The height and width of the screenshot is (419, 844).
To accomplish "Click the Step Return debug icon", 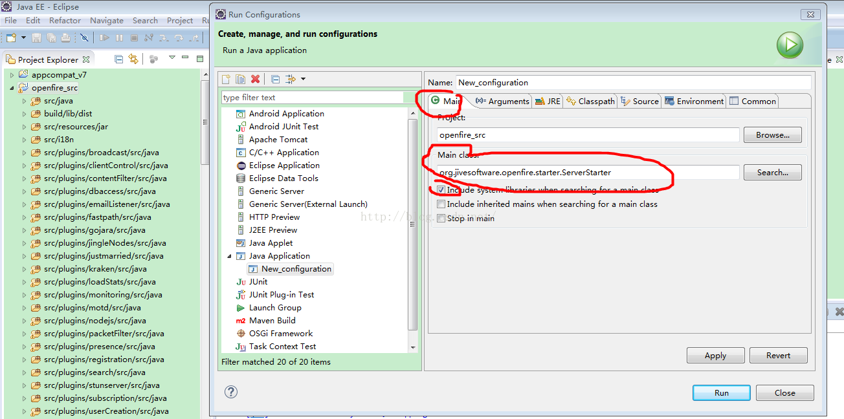I will pyautogui.click(x=194, y=39).
